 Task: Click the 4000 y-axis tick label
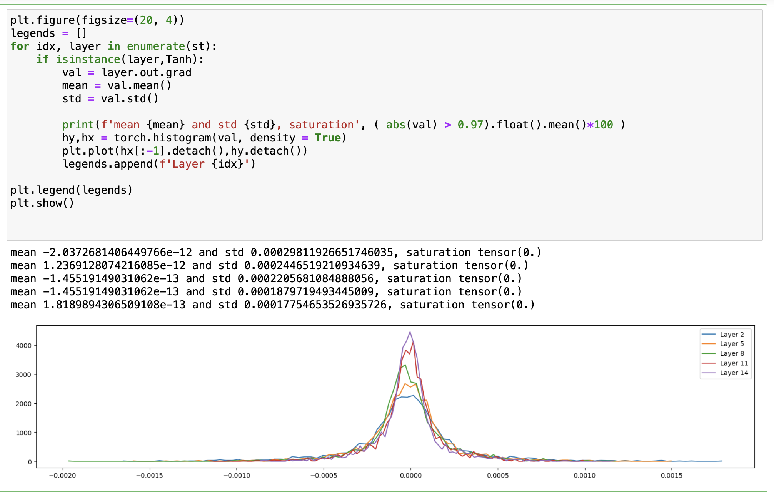click(23, 345)
